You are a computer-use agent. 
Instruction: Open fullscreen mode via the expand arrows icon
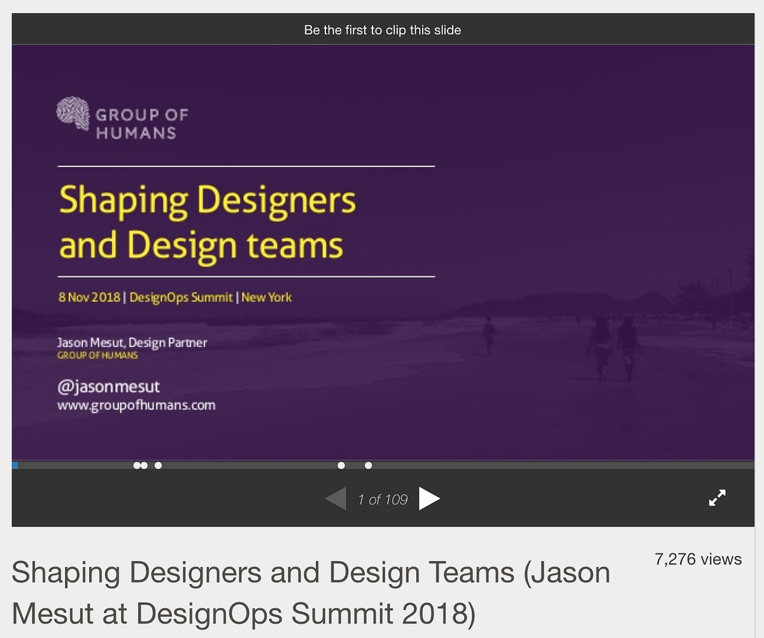click(x=718, y=497)
